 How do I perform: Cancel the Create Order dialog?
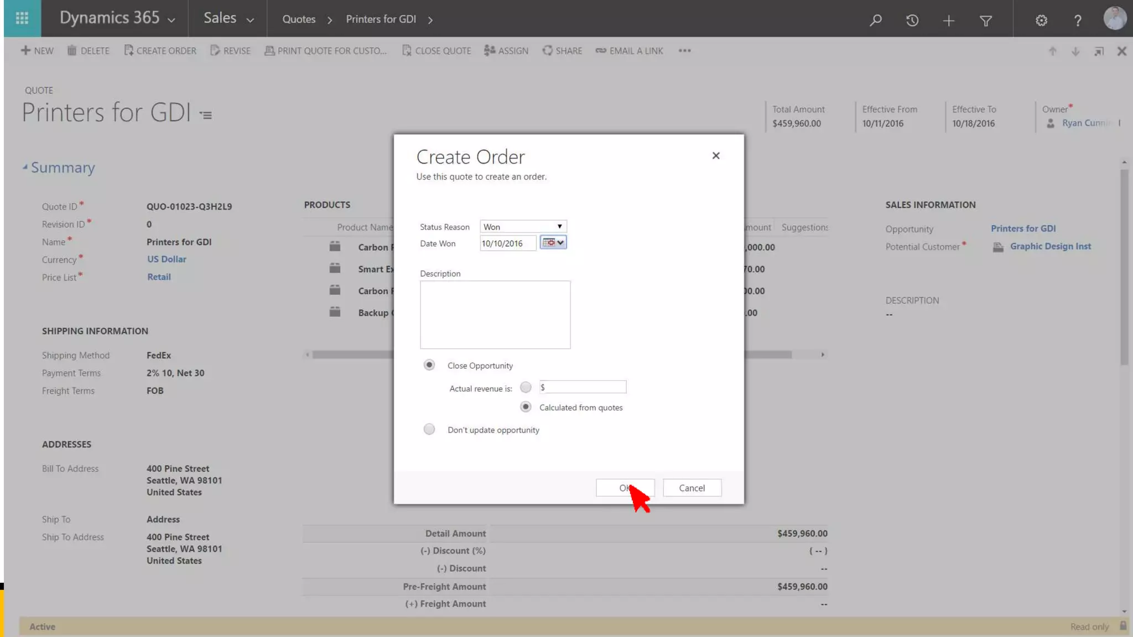[x=692, y=488]
